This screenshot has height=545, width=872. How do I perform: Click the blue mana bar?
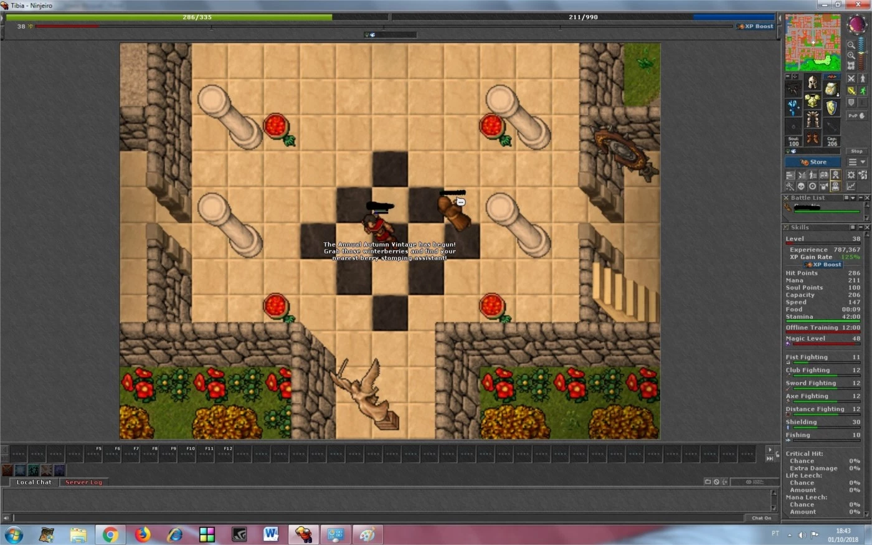pyautogui.click(x=583, y=17)
